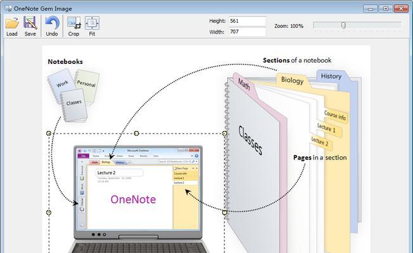Click the left-middle crop selection handle

pos(49,213)
